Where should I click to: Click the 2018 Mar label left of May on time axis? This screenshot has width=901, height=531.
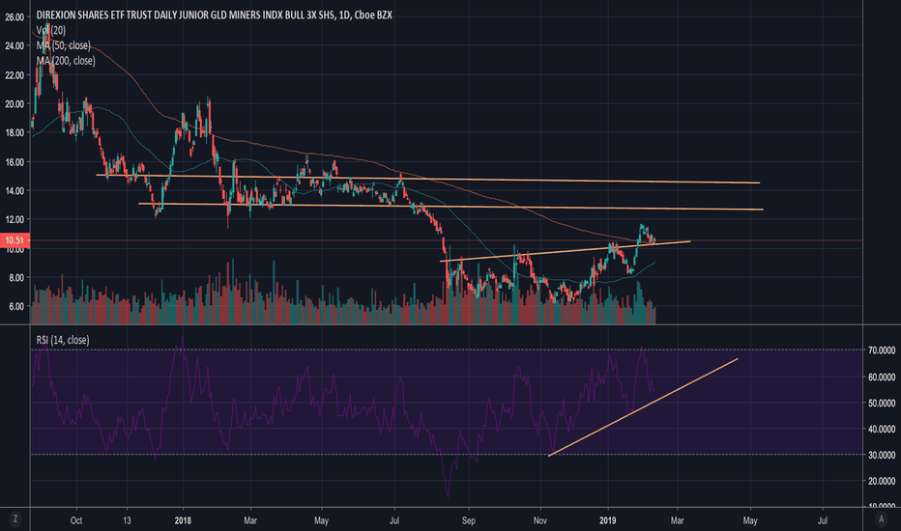pyautogui.click(x=250, y=520)
